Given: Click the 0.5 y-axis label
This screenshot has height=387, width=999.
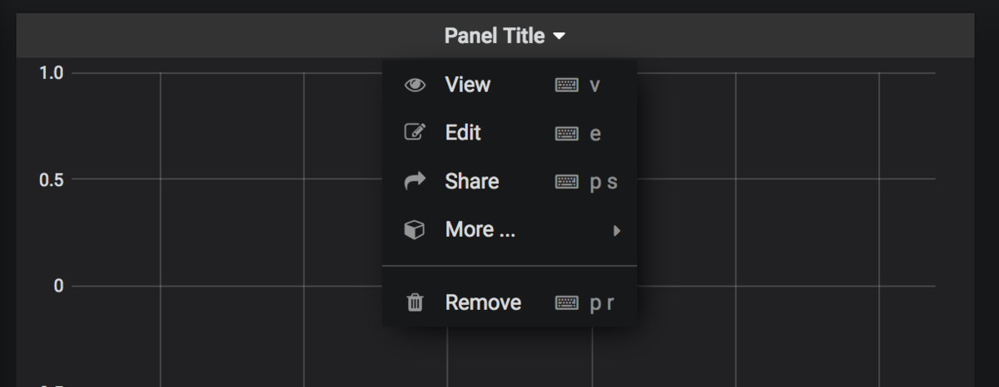Looking at the screenshot, I should click(x=52, y=179).
